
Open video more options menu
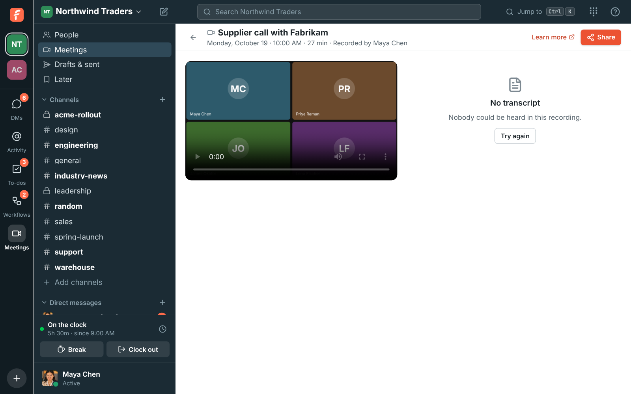(x=385, y=157)
